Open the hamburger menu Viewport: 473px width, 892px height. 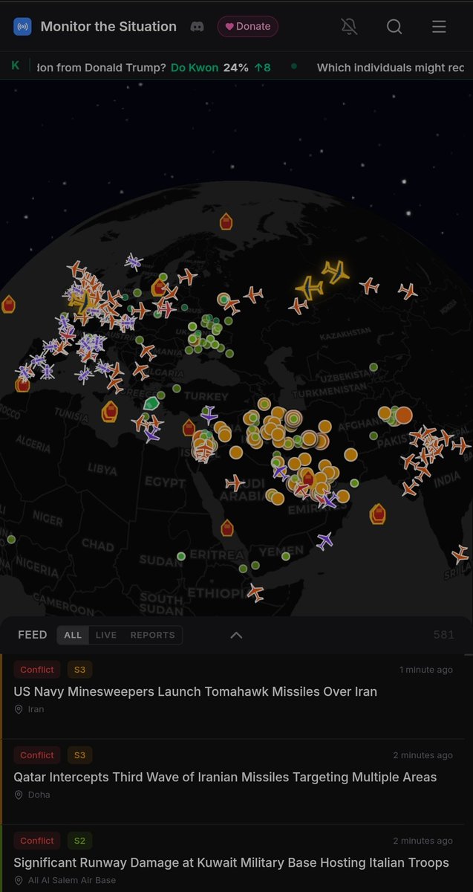coord(439,27)
